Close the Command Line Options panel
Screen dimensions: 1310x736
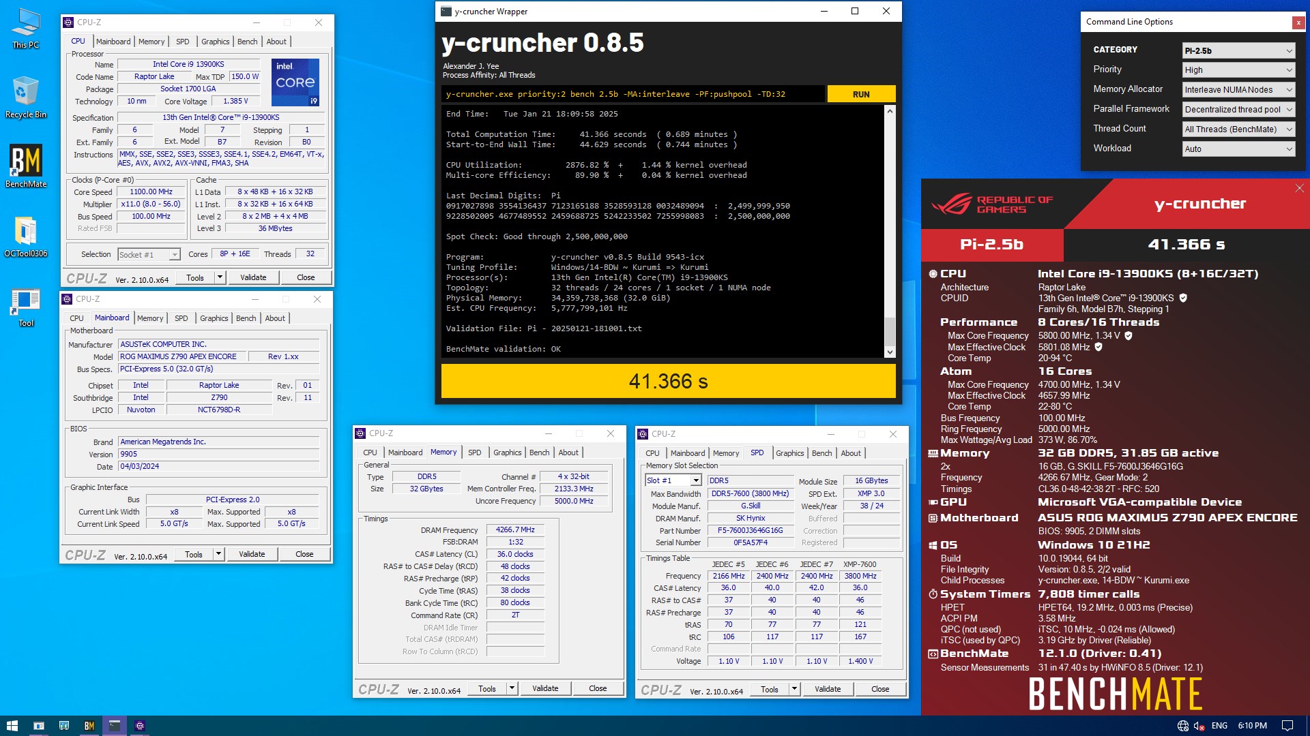pyautogui.click(x=1298, y=22)
